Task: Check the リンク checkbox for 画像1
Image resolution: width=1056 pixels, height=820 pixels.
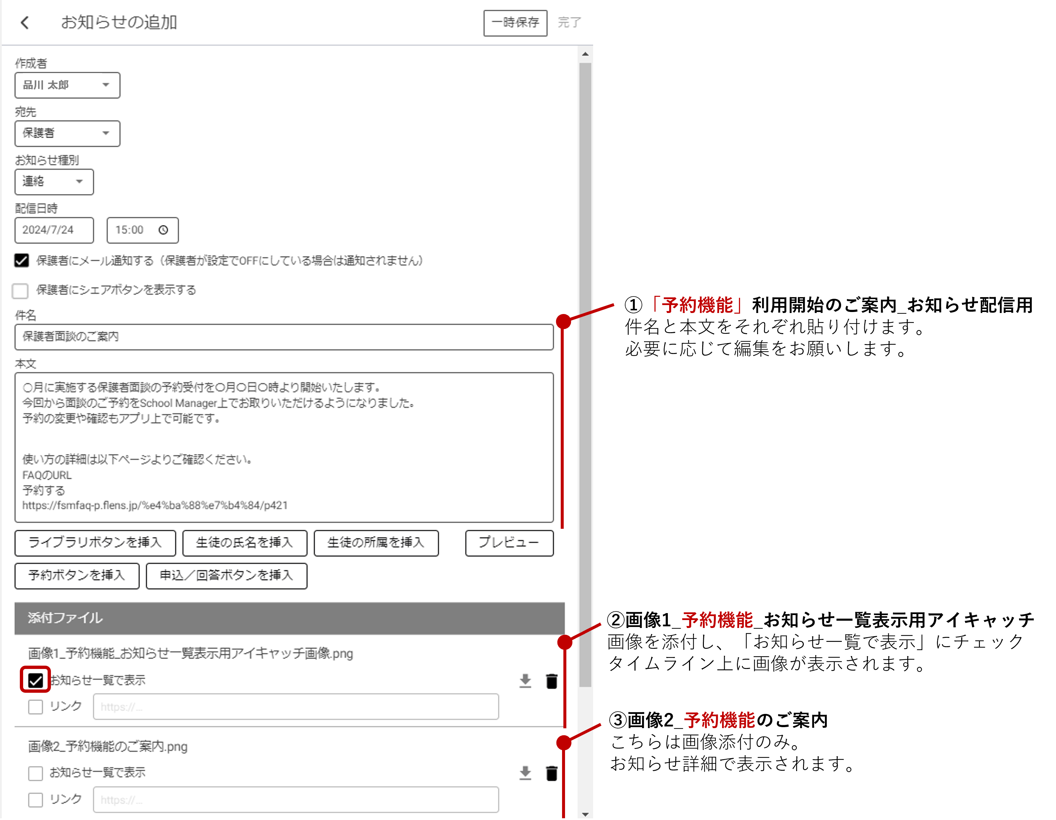Action: (x=35, y=707)
